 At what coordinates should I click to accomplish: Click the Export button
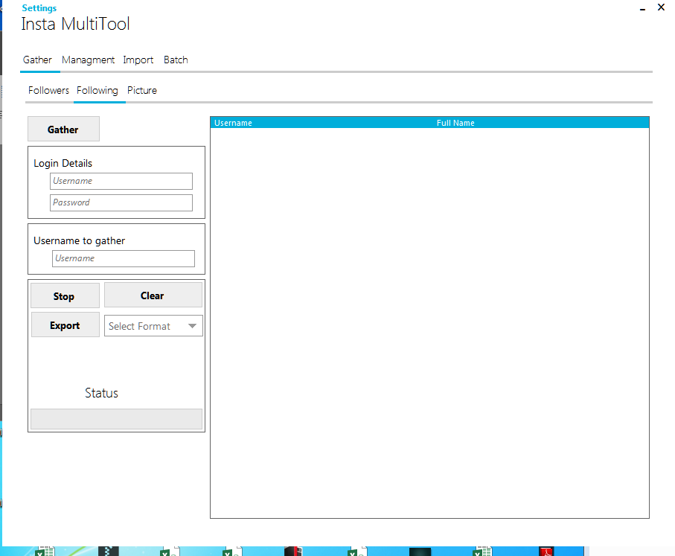65,325
